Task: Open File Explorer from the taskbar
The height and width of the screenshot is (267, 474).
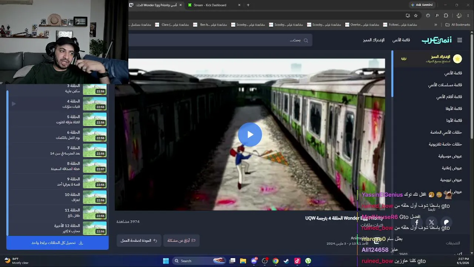Action: [x=243, y=261]
